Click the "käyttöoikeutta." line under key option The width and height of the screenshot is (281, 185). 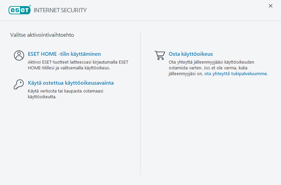pyautogui.click(x=42, y=97)
